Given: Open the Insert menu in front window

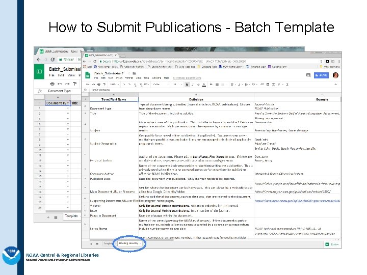Looking at the screenshot, I should (119, 78).
